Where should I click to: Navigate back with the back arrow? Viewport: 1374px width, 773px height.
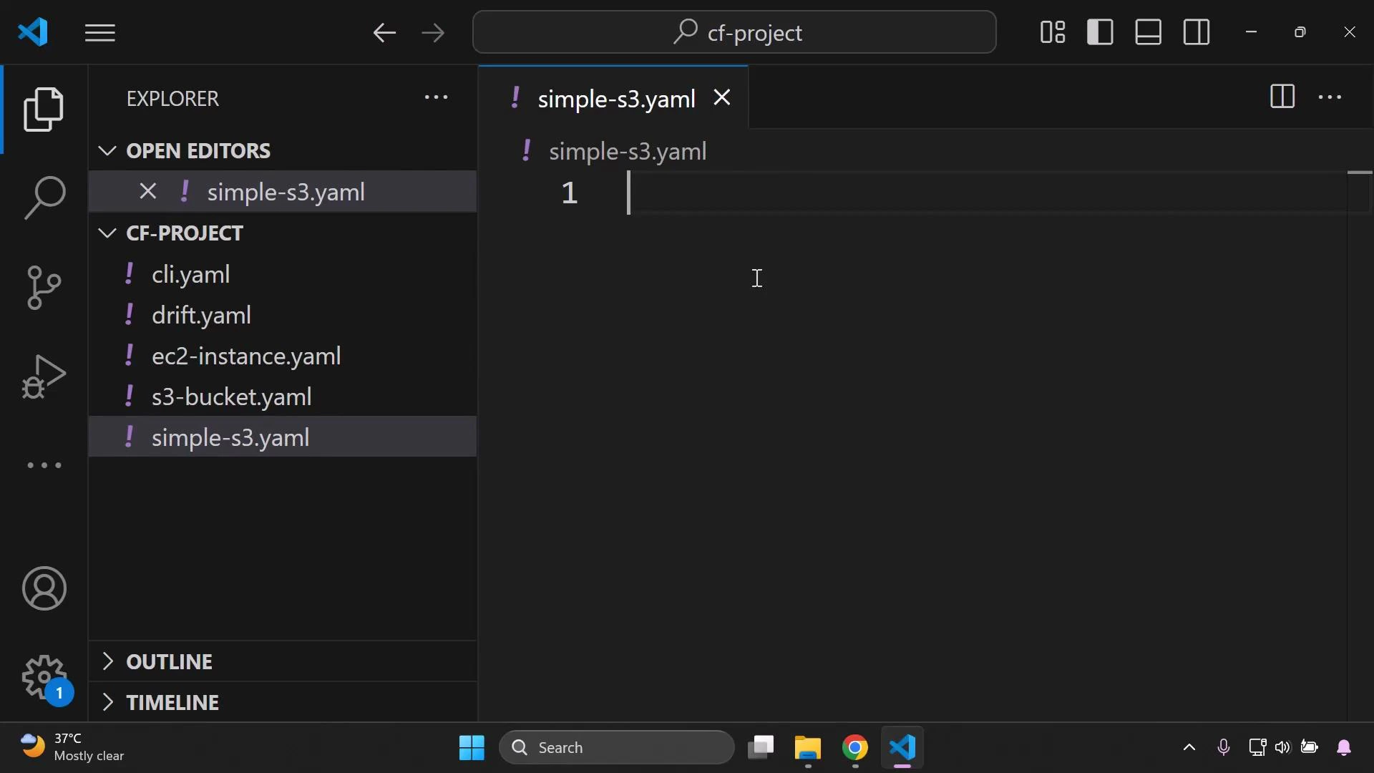click(384, 32)
